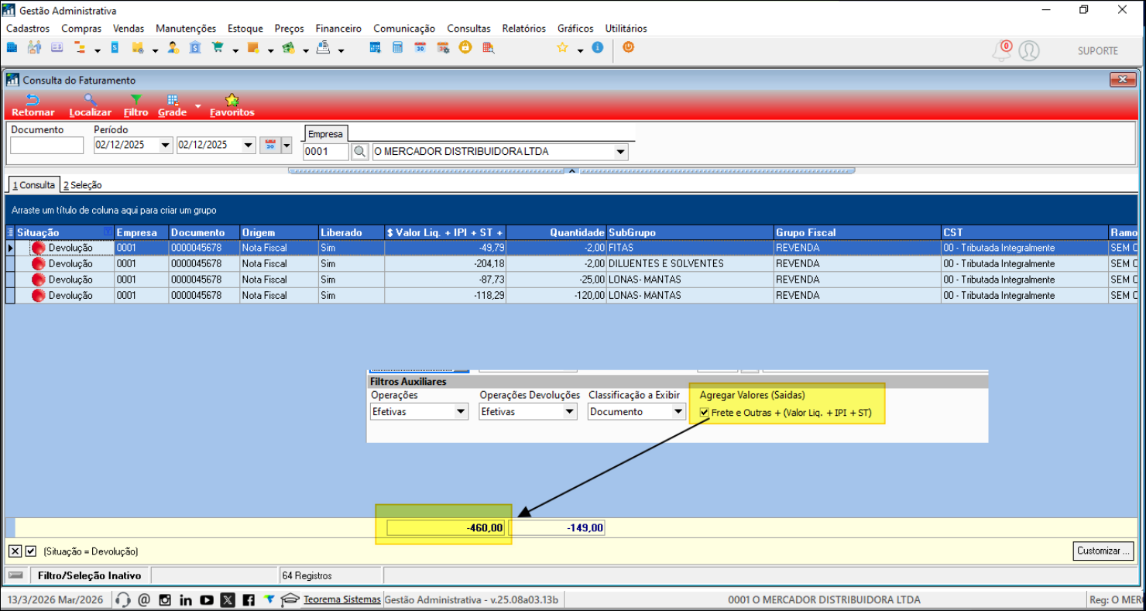
Task: Switch to the 2 Seleção tab
Action: [83, 185]
